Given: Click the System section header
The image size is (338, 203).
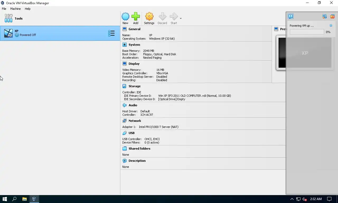Looking at the screenshot, I should pos(134,45).
